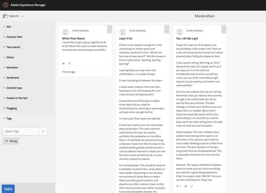Open the Yes, I ski like a girl title

coord(187,39)
